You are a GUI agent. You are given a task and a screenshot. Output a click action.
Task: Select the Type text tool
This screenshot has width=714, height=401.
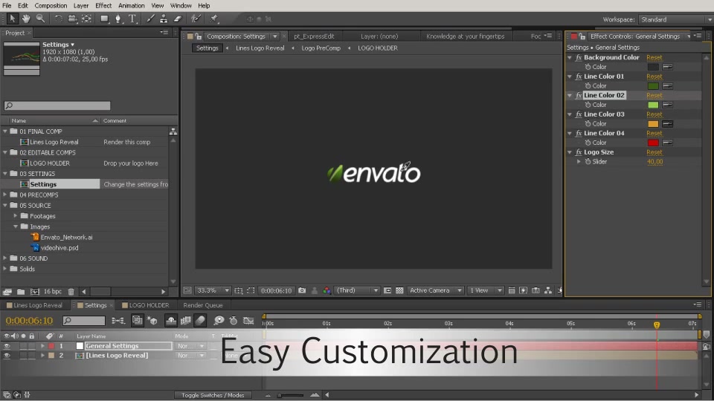click(132, 19)
